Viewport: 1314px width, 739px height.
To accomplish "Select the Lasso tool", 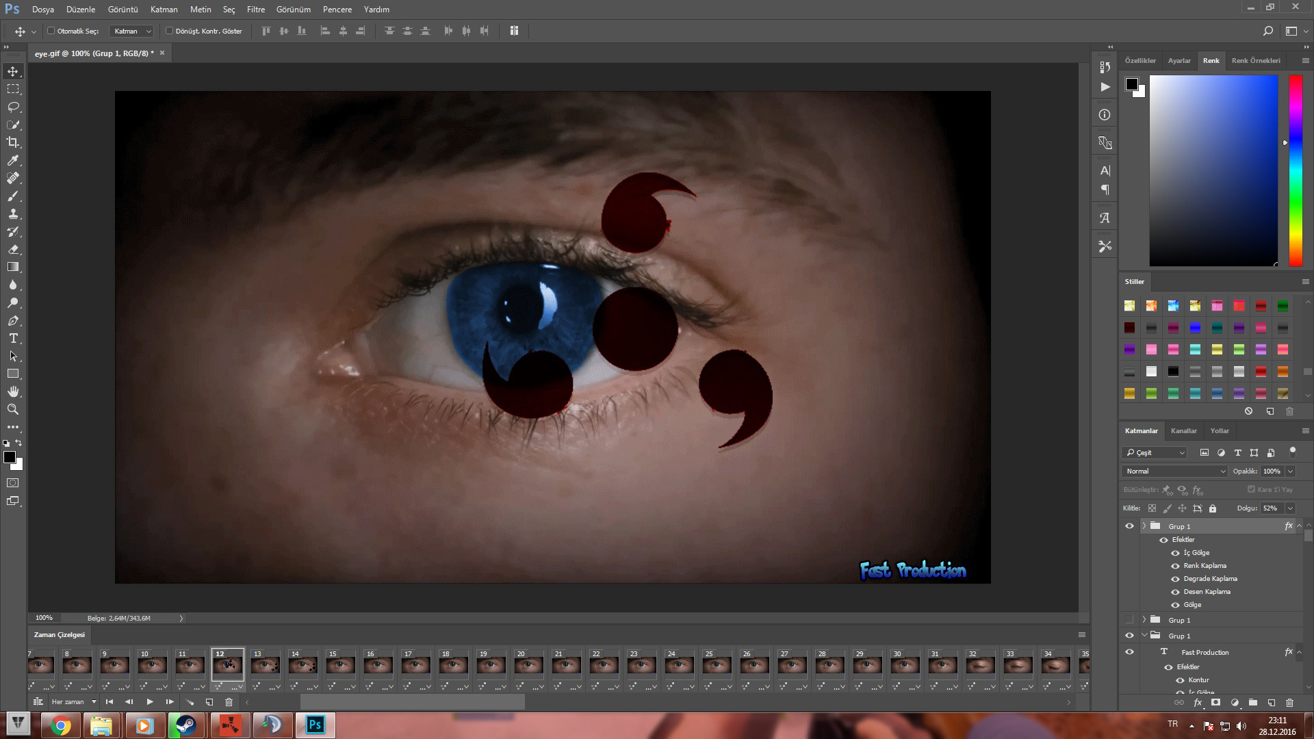I will click(13, 107).
